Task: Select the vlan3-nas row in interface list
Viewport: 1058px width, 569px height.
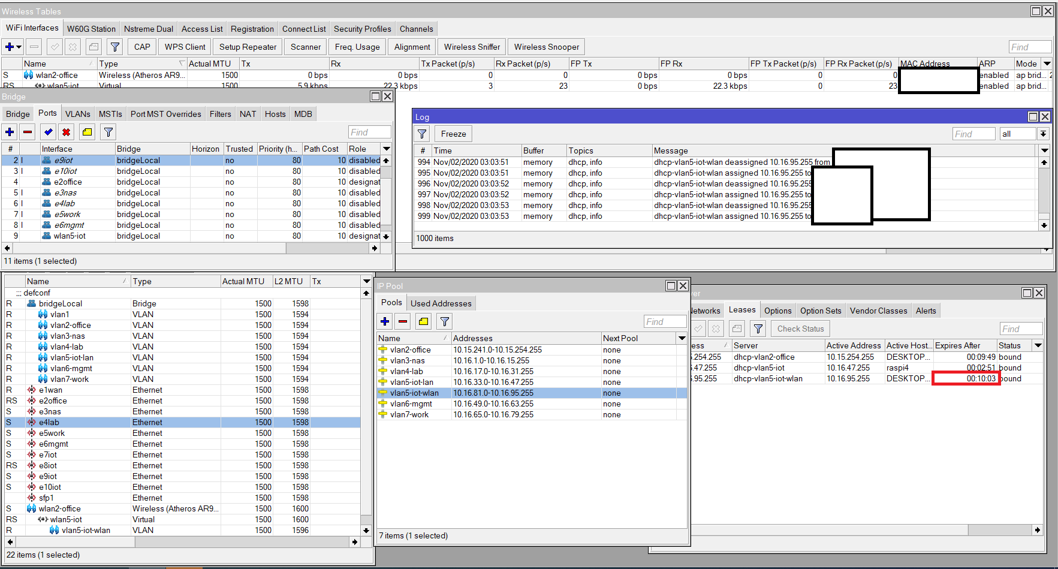Action: pos(182,336)
